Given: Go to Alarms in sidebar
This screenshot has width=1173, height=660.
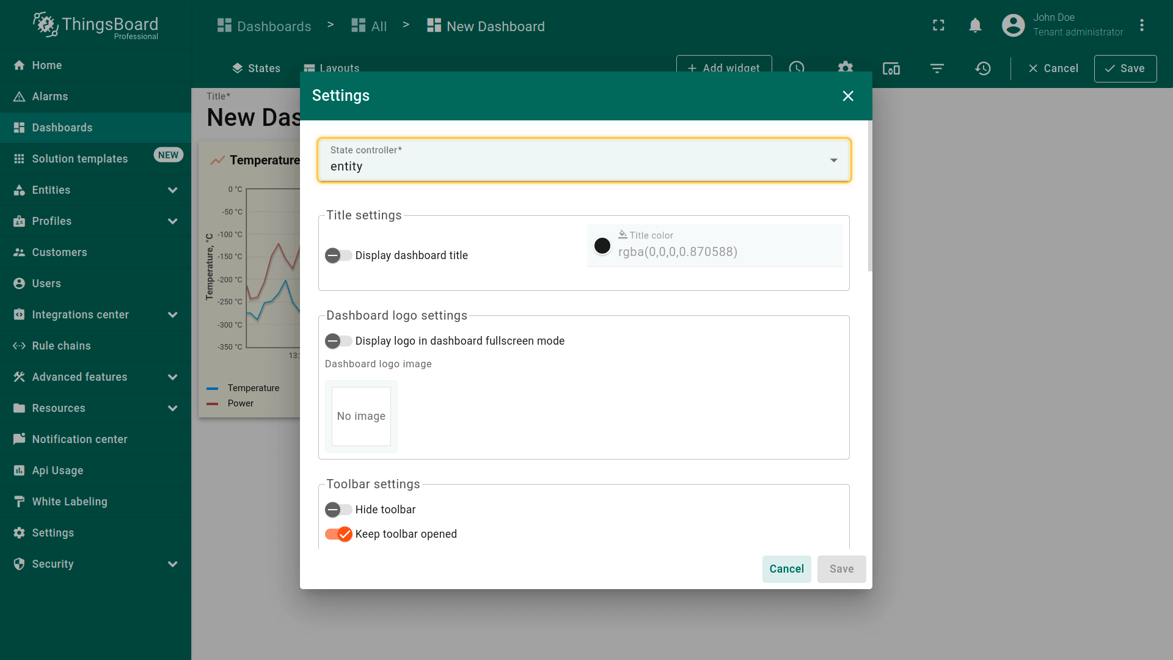Looking at the screenshot, I should click(49, 97).
